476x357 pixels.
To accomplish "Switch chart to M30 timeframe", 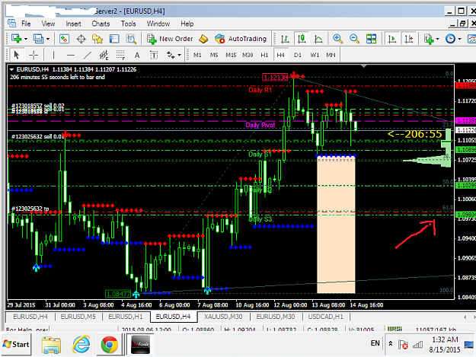I will pyautogui.click(x=248, y=55).
